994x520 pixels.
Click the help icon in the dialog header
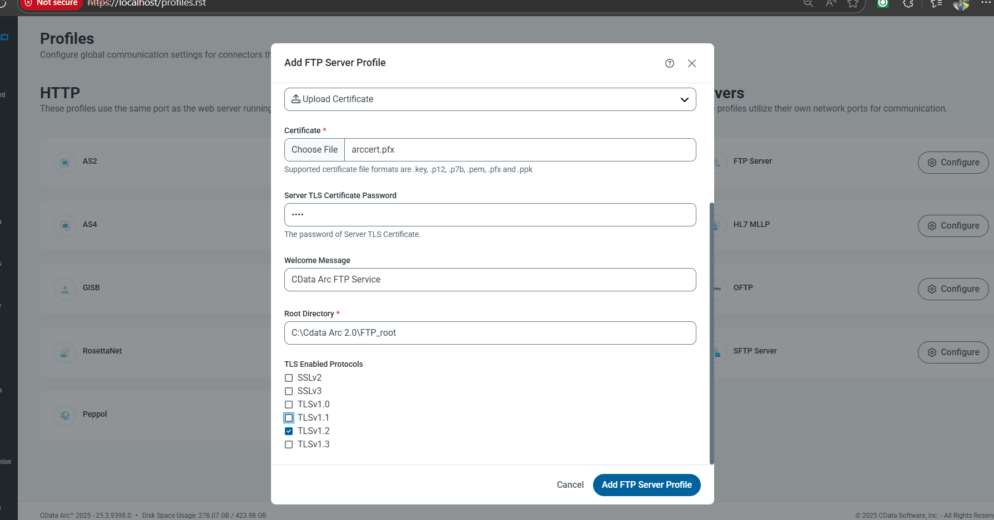point(670,63)
